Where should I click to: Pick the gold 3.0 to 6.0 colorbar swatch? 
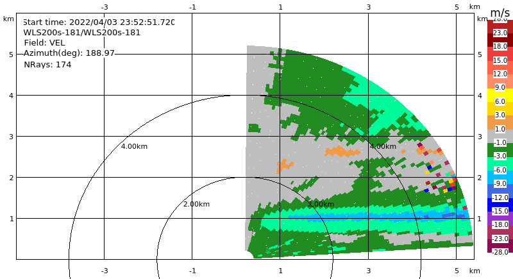[500, 108]
